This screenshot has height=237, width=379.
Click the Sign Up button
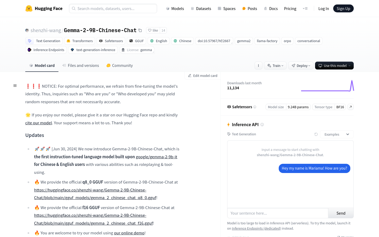point(343,8)
